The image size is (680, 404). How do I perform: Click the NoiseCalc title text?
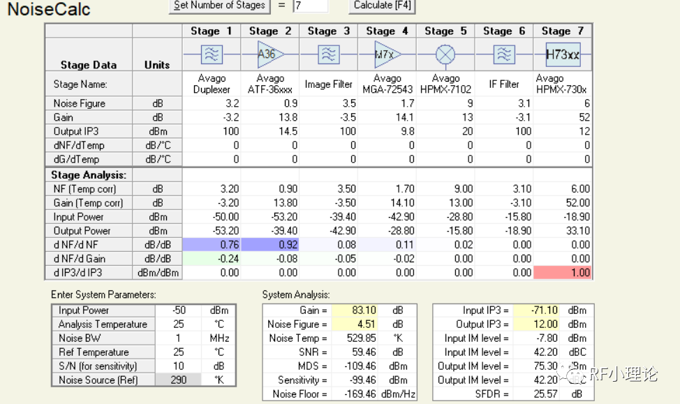pyautogui.click(x=49, y=9)
